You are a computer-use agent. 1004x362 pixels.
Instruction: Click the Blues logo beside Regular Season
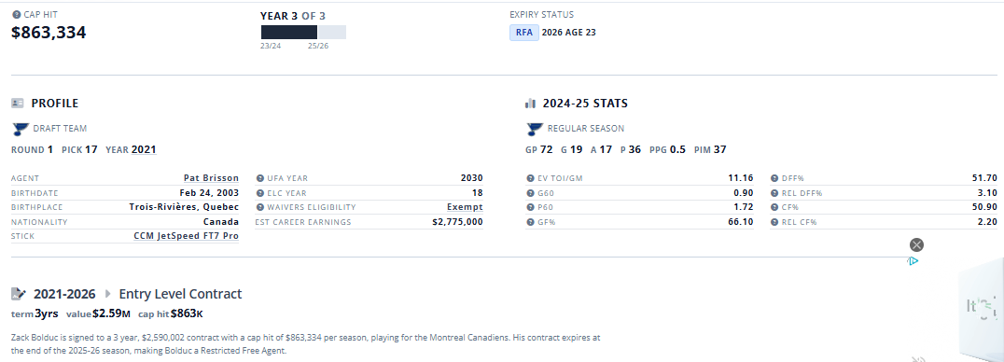[535, 129]
